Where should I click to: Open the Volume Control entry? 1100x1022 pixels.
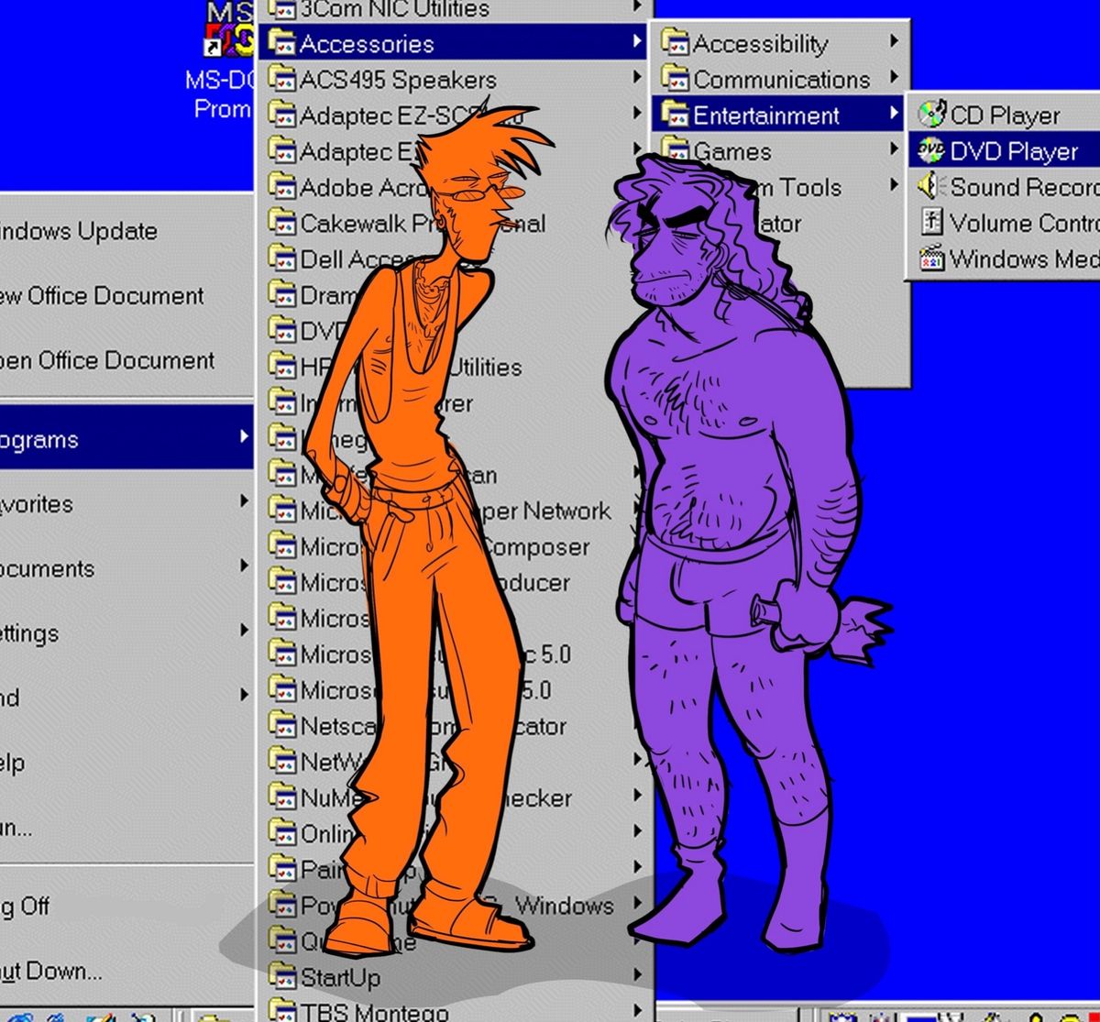pyautogui.click(x=1006, y=222)
